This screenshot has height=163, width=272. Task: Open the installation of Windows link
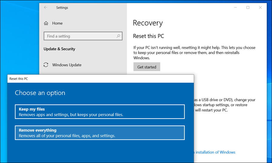point(215,152)
